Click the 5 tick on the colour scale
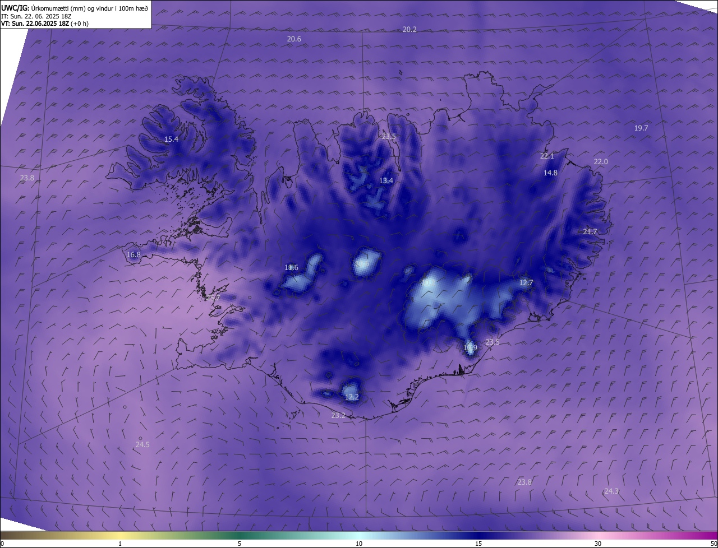Screen dimensions: 718x548 pos(240,544)
